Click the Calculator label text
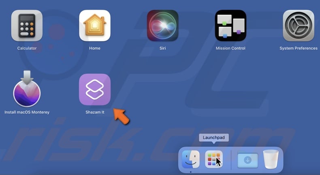This screenshot has height=175, width=320. point(27,48)
